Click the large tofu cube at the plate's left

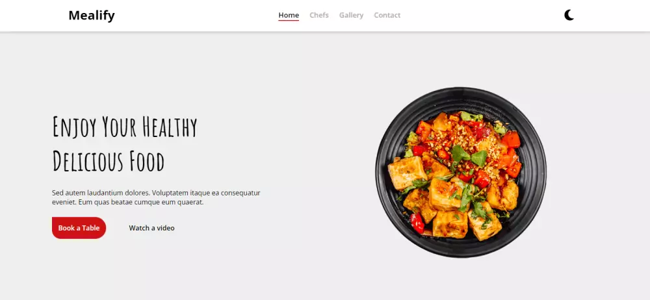pyautogui.click(x=407, y=173)
